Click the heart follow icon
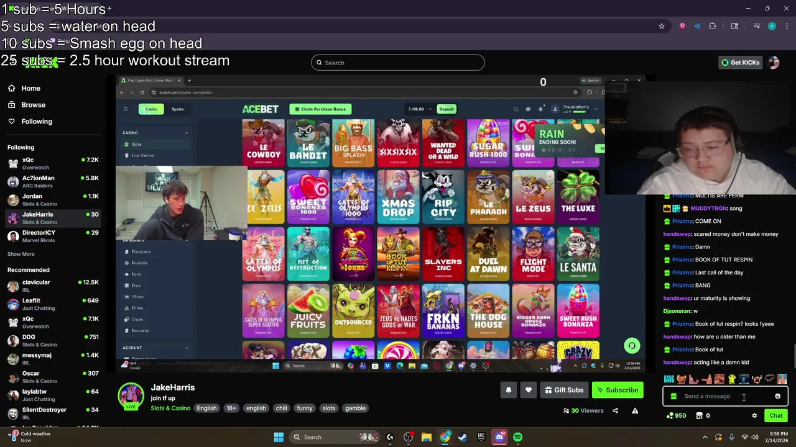The width and height of the screenshot is (796, 447). coord(528,390)
